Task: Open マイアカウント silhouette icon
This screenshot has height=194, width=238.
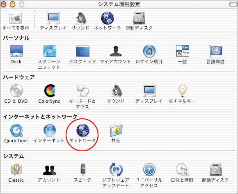Action: (116, 51)
